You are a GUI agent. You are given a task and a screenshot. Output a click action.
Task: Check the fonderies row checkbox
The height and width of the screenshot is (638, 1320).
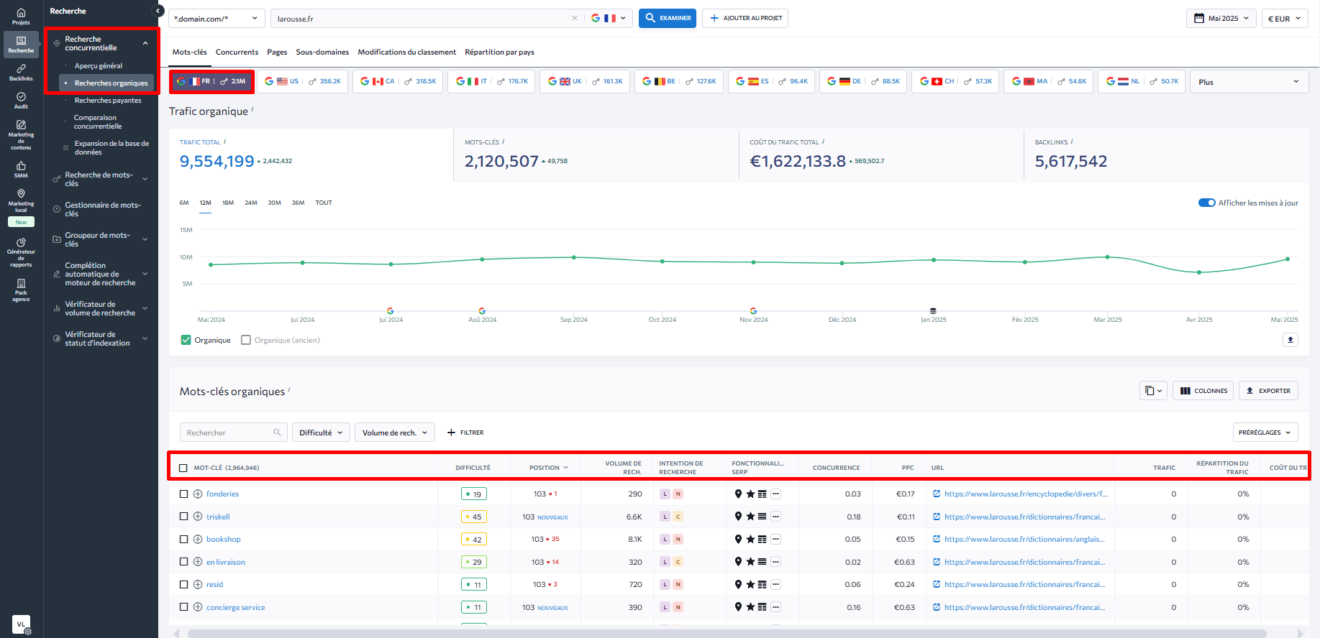[x=183, y=494]
